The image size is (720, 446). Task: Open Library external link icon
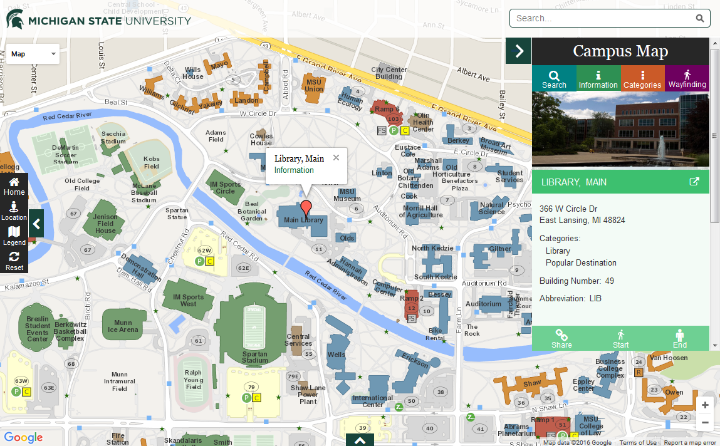pos(694,182)
